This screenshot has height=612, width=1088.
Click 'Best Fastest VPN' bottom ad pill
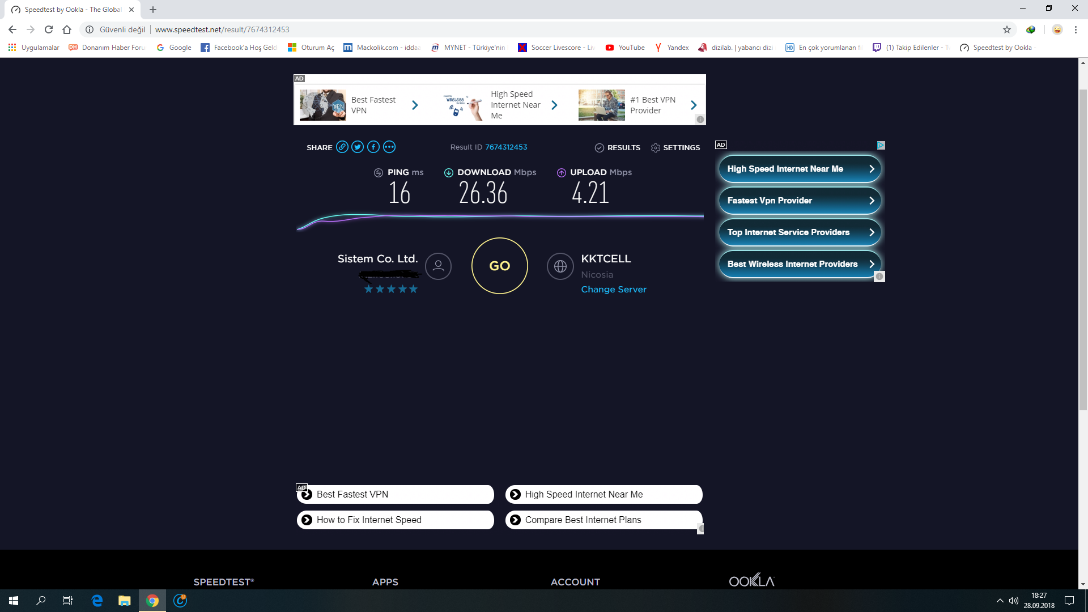coord(396,494)
